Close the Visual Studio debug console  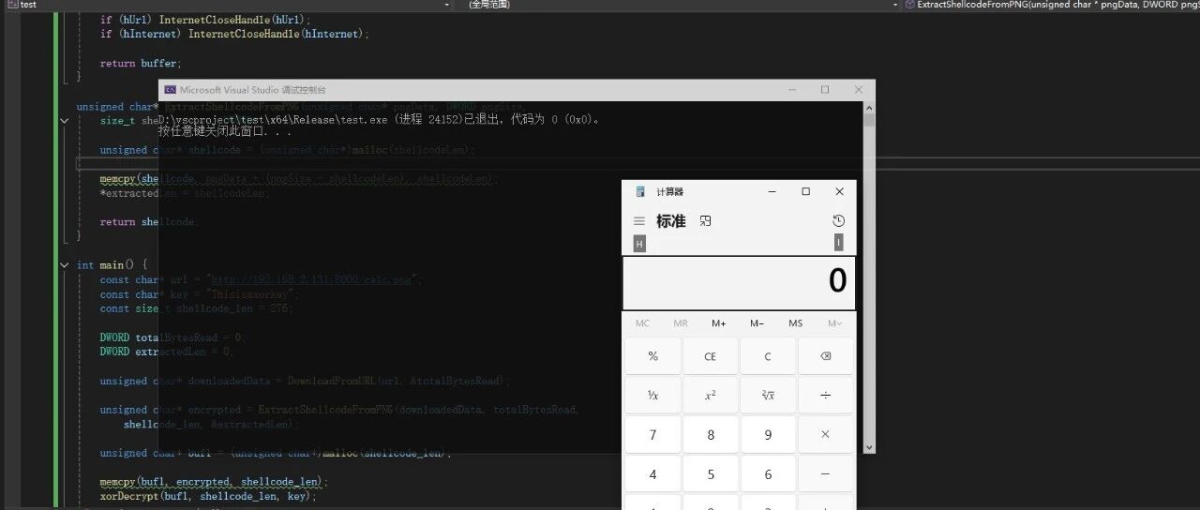pos(859,90)
